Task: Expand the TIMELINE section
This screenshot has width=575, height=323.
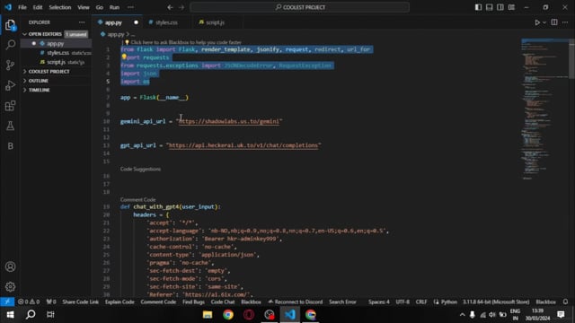Action: tap(39, 90)
